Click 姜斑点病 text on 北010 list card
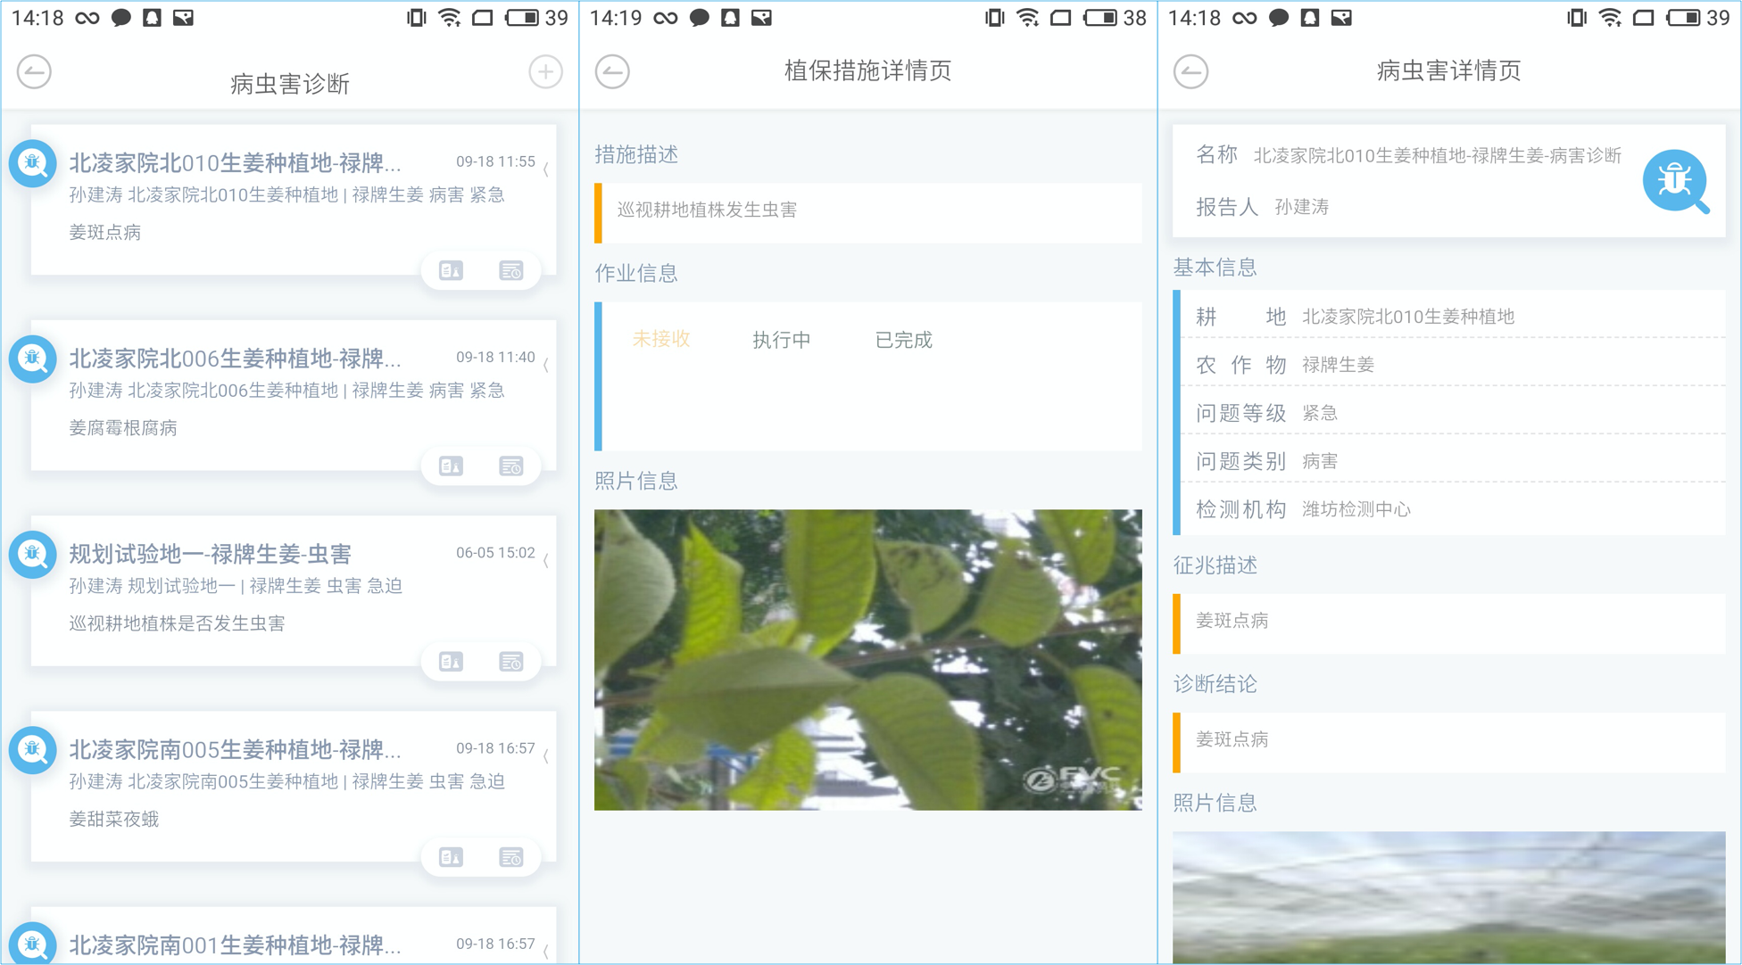The width and height of the screenshot is (1742, 965). pyautogui.click(x=105, y=233)
